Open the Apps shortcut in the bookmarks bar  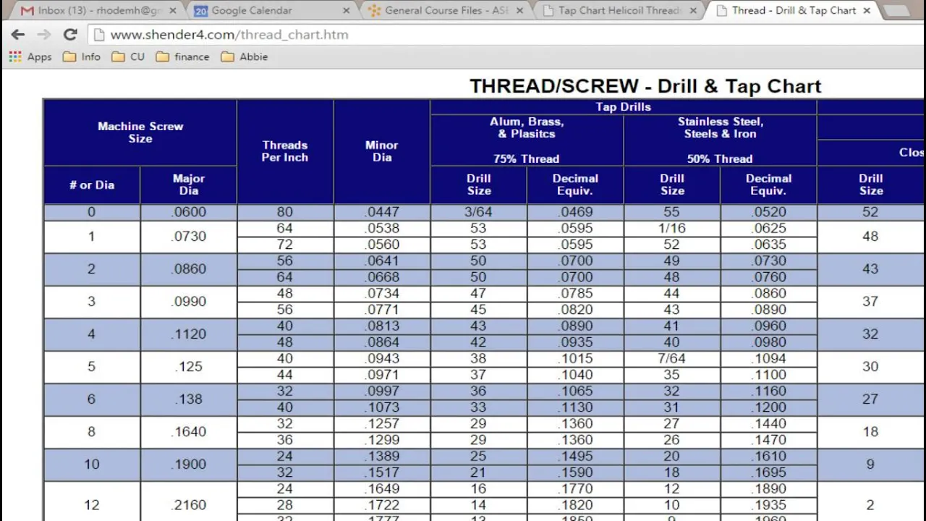click(30, 56)
